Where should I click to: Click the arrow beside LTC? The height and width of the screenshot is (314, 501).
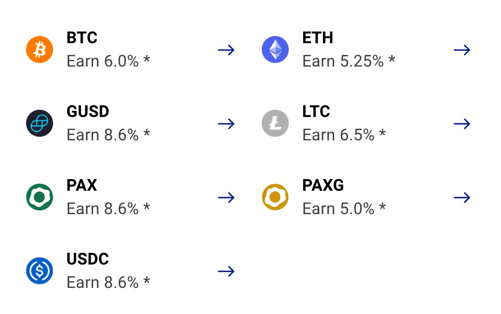point(462,123)
